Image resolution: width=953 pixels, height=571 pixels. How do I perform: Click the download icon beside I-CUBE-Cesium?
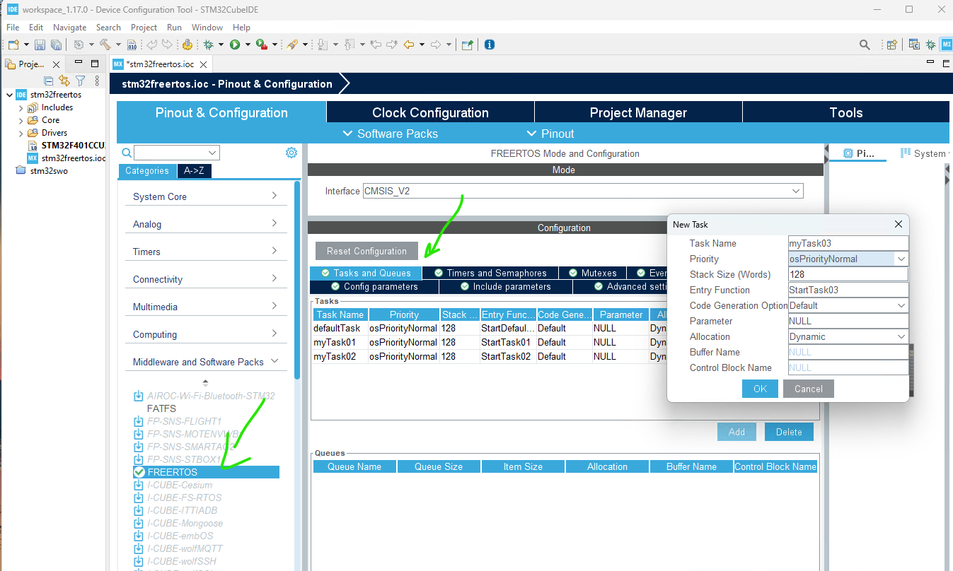pos(139,485)
